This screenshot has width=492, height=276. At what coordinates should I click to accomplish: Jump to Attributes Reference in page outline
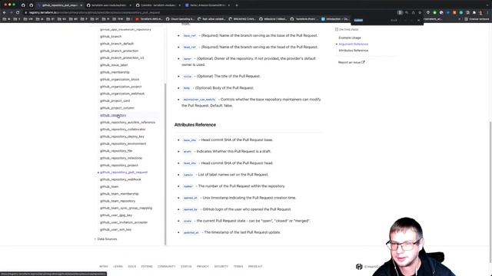pos(354,51)
